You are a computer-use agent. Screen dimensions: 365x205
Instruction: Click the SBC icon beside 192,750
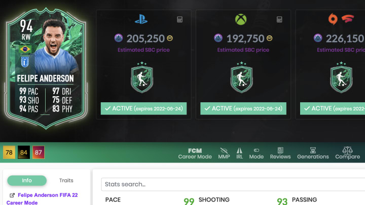218,38
